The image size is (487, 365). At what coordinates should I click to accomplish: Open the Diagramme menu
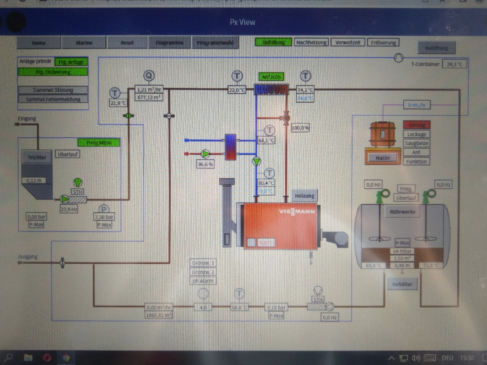[x=169, y=43]
